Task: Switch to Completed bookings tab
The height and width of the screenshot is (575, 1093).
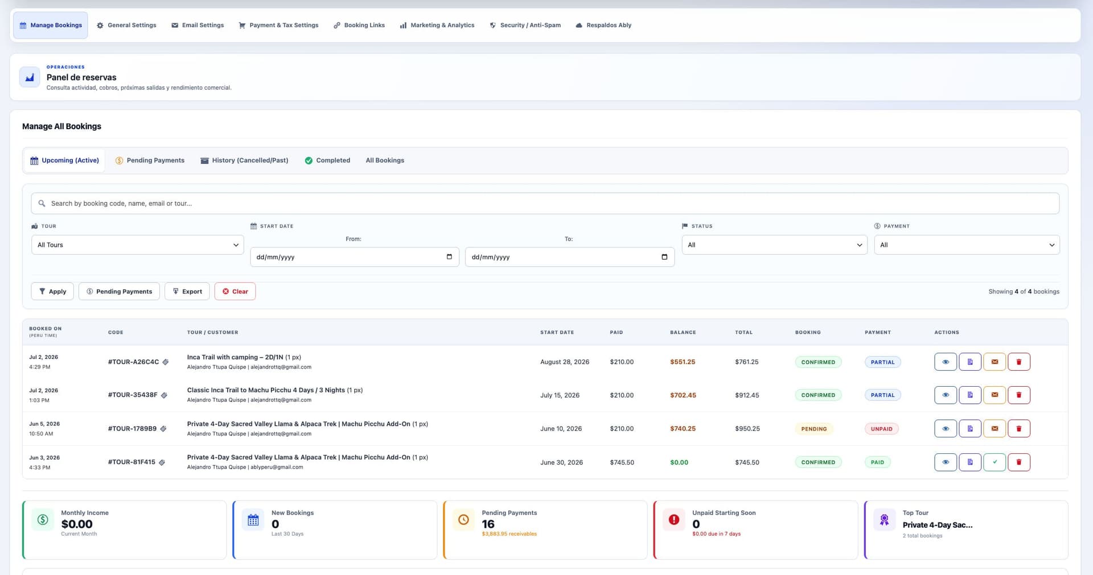Action: 327,160
